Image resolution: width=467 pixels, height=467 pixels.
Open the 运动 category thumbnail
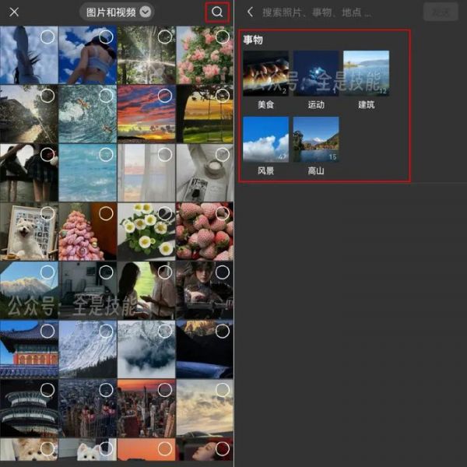pyautogui.click(x=315, y=73)
